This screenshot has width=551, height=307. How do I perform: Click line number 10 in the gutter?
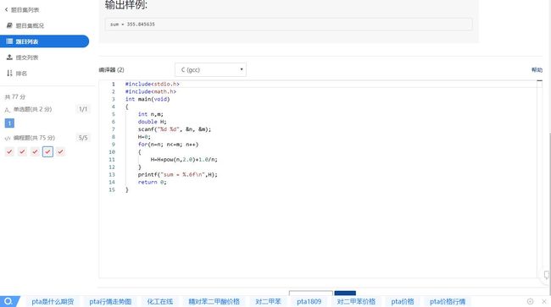(x=112, y=152)
